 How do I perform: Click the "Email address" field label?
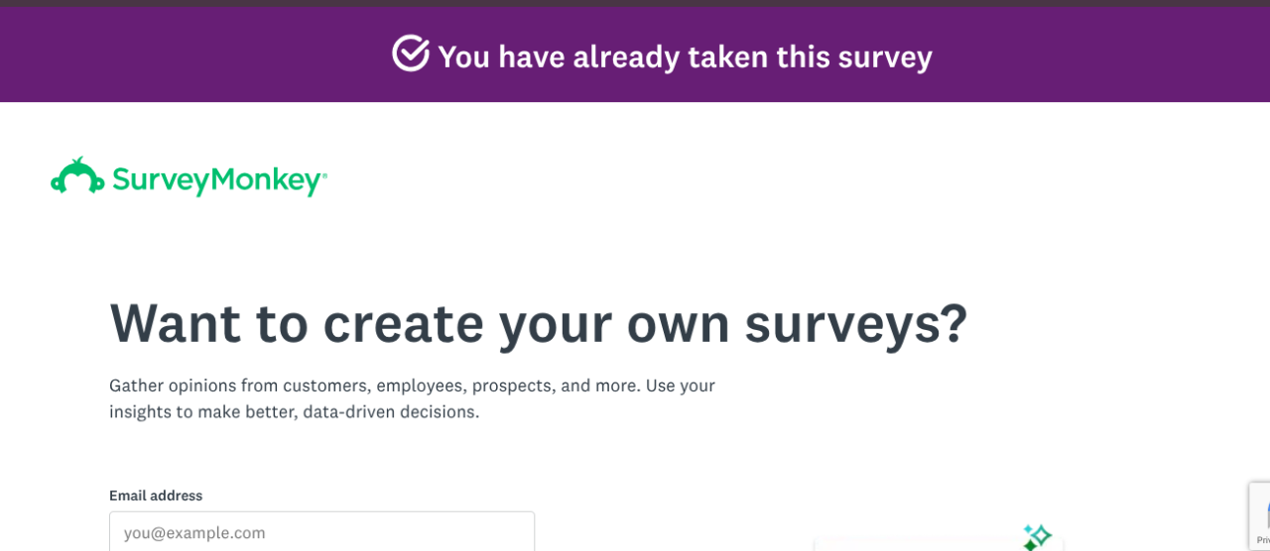point(156,496)
